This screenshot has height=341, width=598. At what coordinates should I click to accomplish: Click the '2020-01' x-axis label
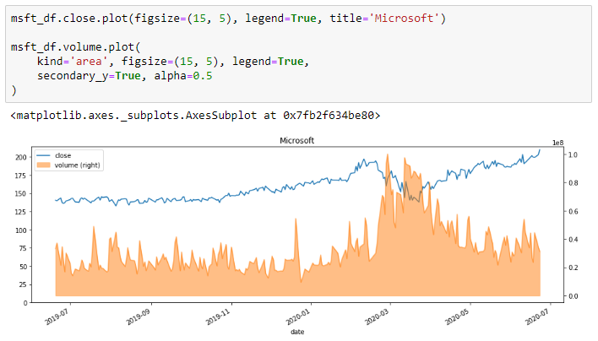[x=296, y=317]
